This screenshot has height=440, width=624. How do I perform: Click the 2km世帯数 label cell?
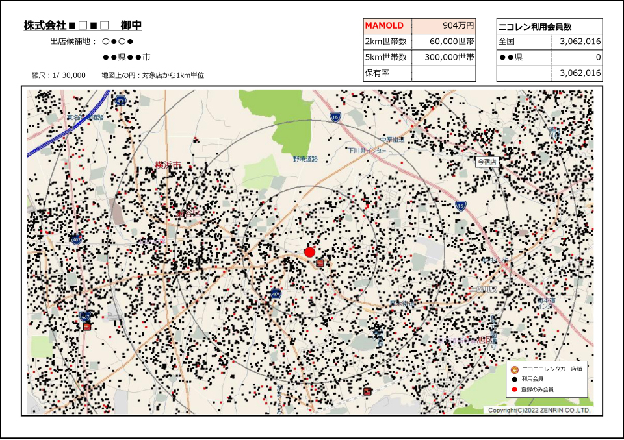387,42
